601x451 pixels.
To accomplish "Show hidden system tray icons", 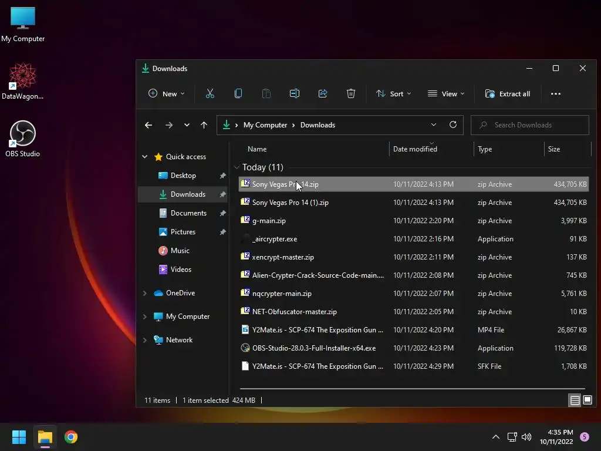I will tap(495, 437).
